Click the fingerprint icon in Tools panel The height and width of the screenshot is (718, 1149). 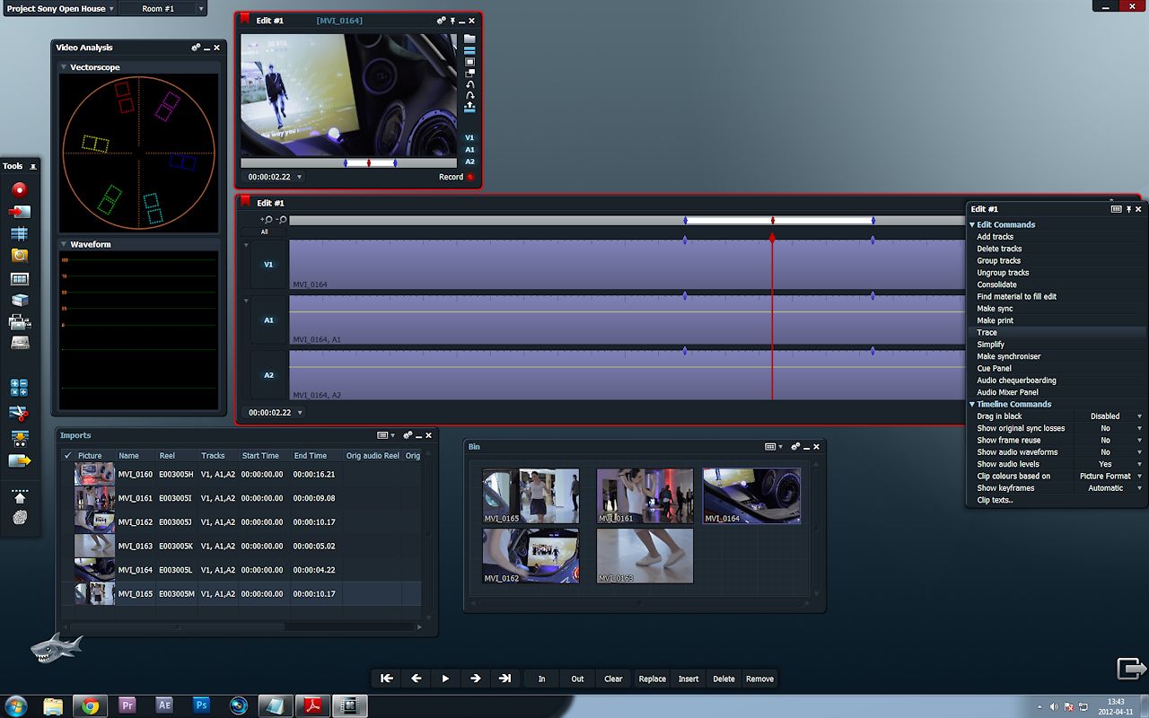coord(19,517)
